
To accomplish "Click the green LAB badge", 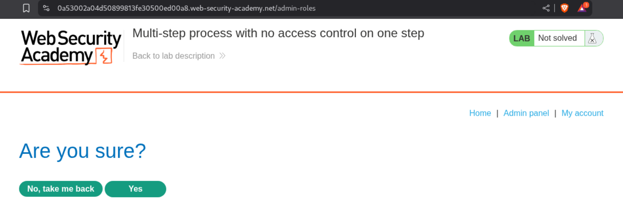I will pyautogui.click(x=522, y=38).
